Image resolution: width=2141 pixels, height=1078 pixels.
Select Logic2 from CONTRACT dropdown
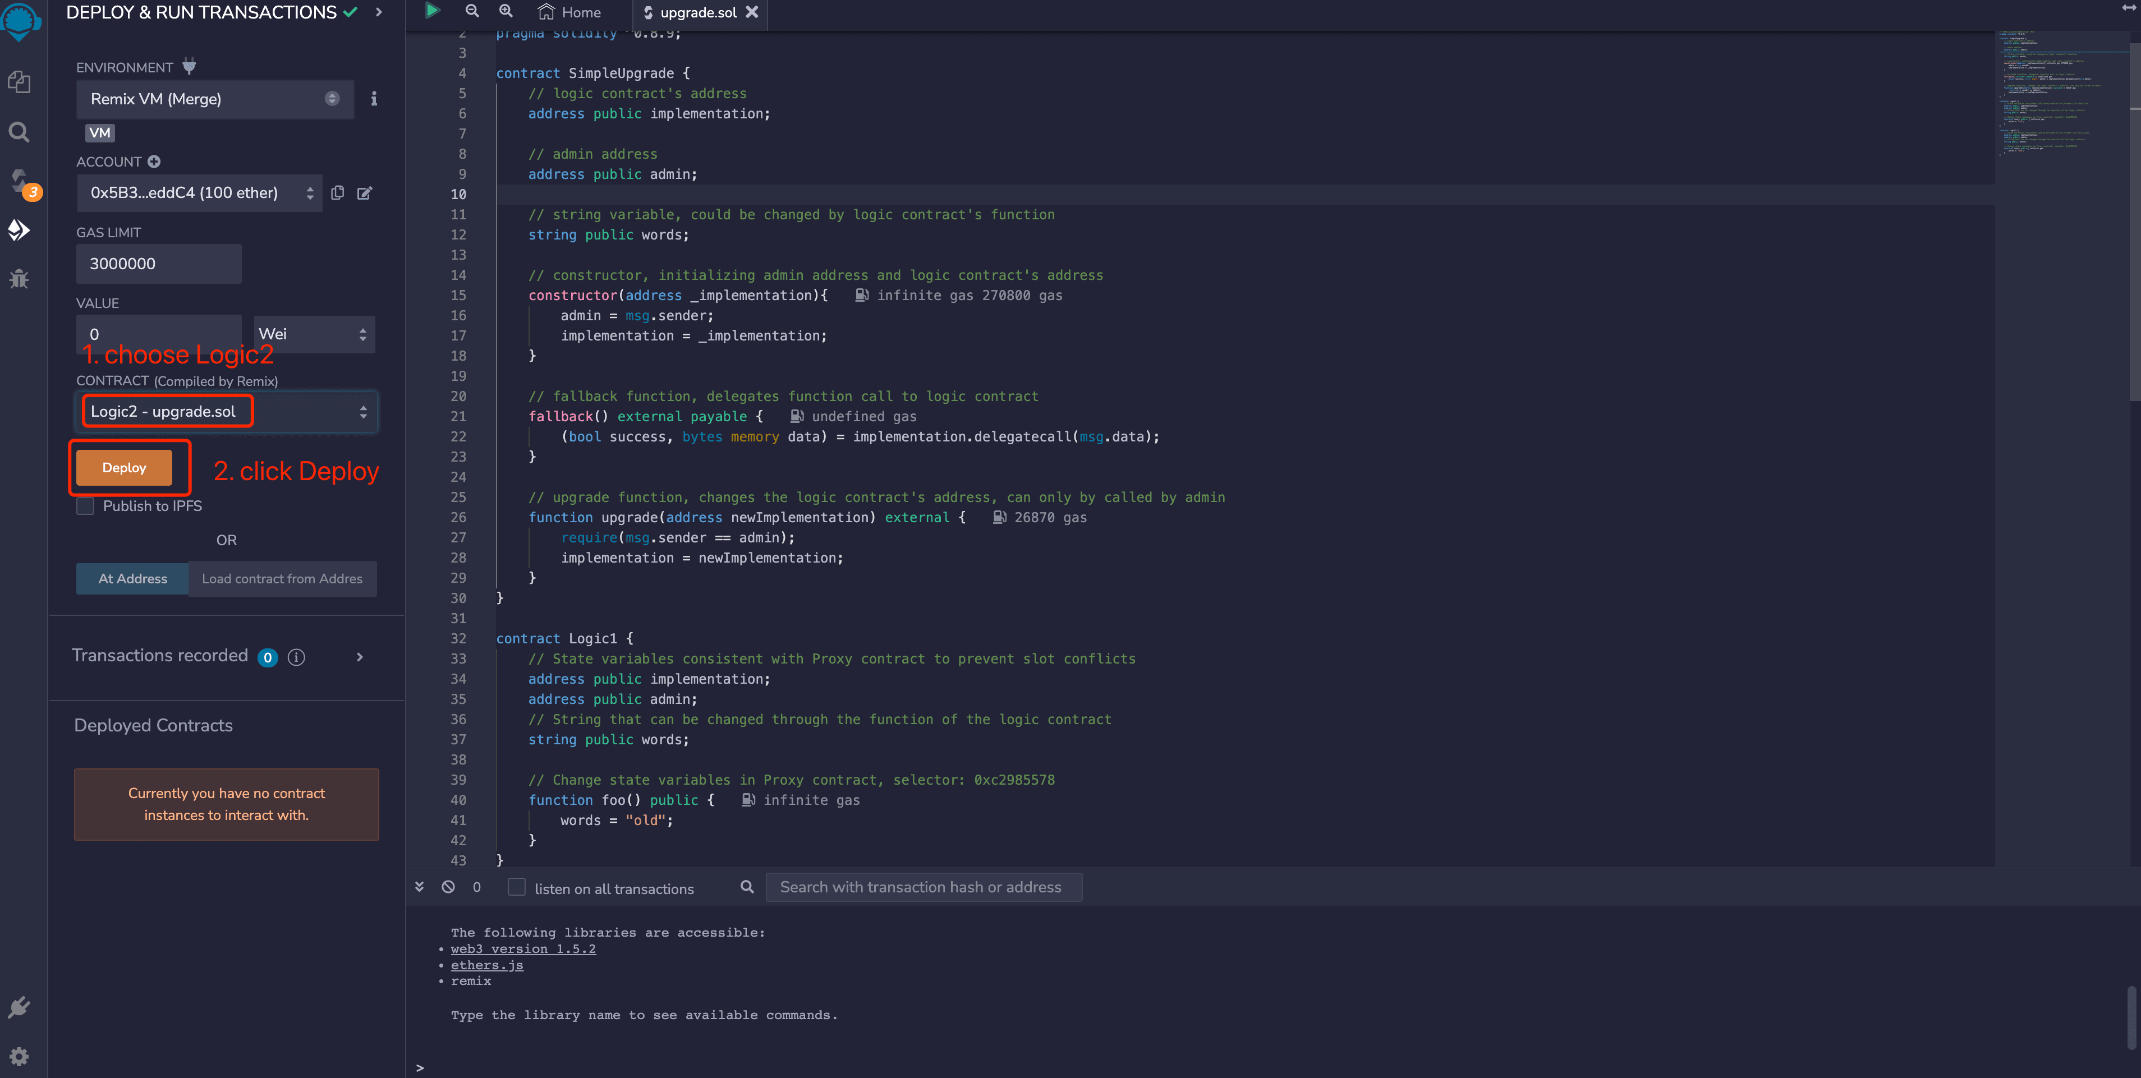[227, 411]
